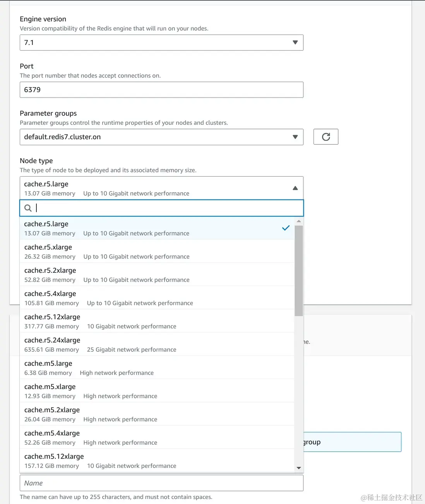The width and height of the screenshot is (425, 504).
Task: Pick cache.m5.4xlarge node type
Action: [x=157, y=437]
